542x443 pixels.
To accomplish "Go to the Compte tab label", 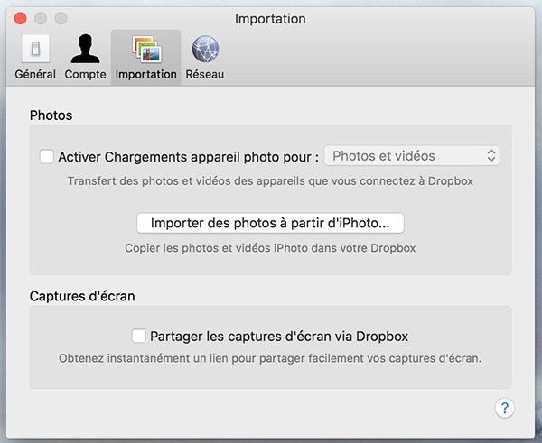I will pyautogui.click(x=86, y=74).
